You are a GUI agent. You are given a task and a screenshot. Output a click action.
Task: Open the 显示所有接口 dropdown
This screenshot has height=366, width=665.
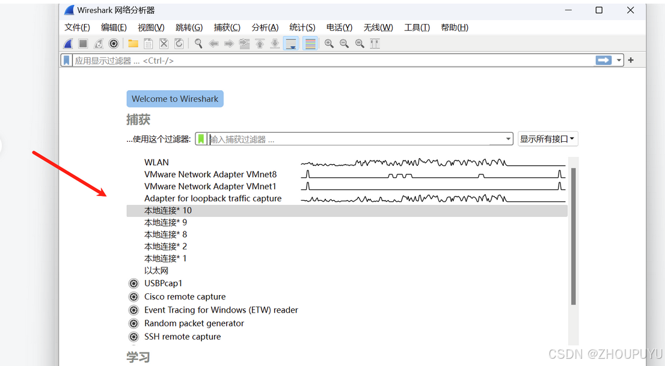click(548, 139)
